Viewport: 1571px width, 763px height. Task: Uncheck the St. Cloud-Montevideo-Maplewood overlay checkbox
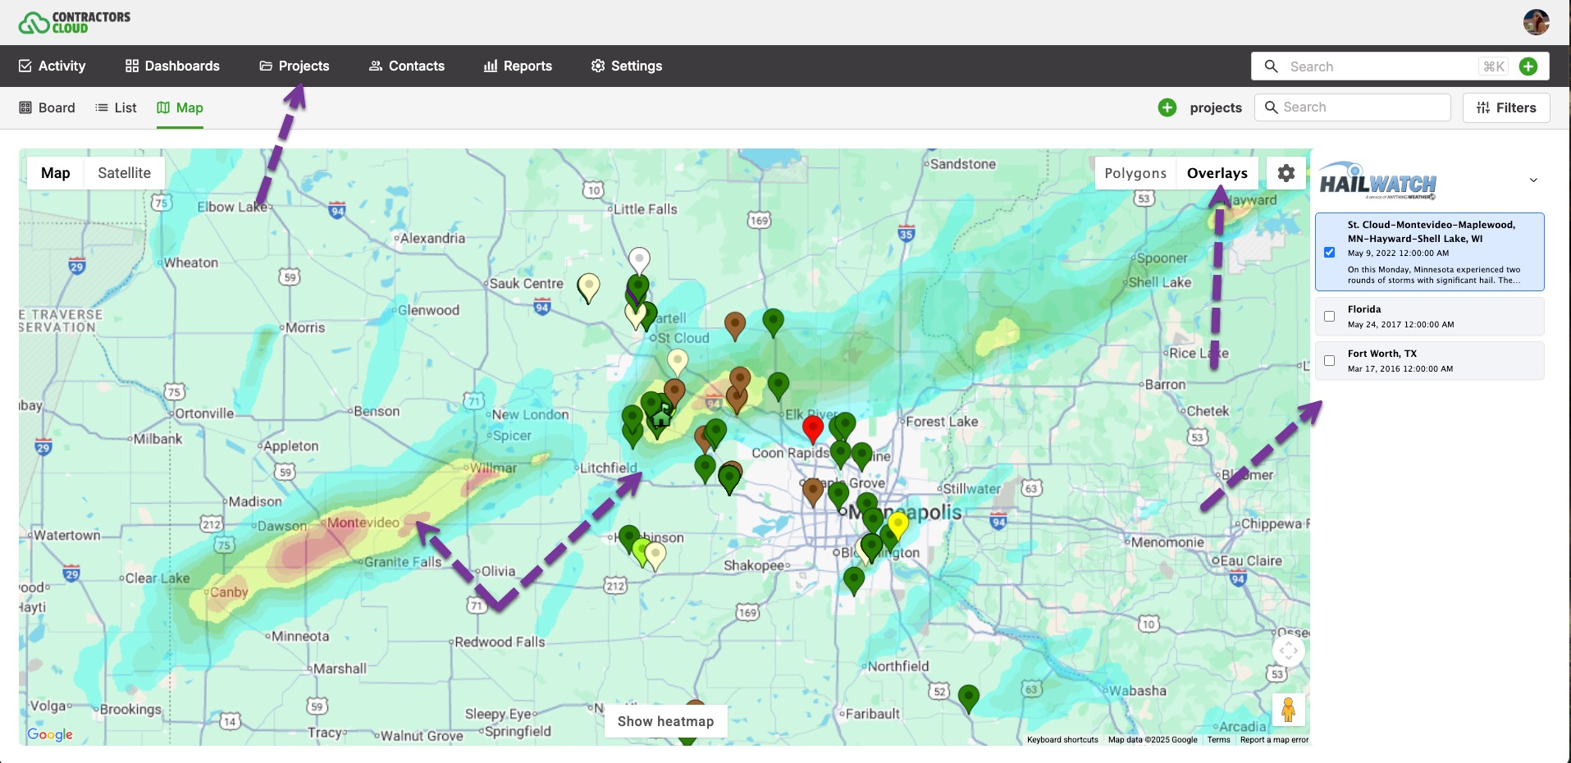(x=1330, y=252)
